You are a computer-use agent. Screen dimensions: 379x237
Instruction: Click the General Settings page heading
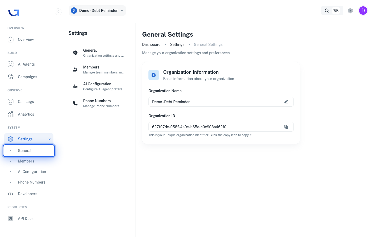168,34
